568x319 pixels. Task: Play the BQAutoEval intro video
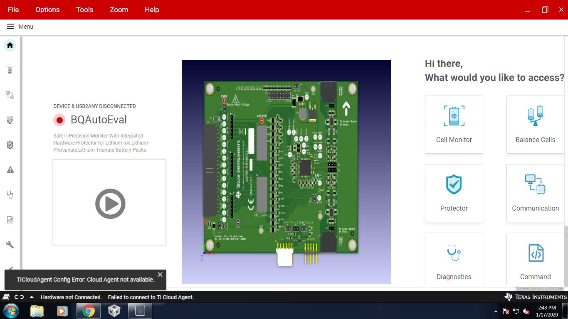coord(110,204)
